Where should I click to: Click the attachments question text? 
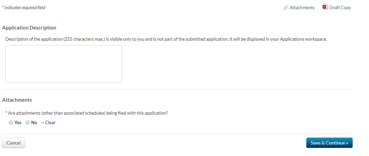pos(88,113)
